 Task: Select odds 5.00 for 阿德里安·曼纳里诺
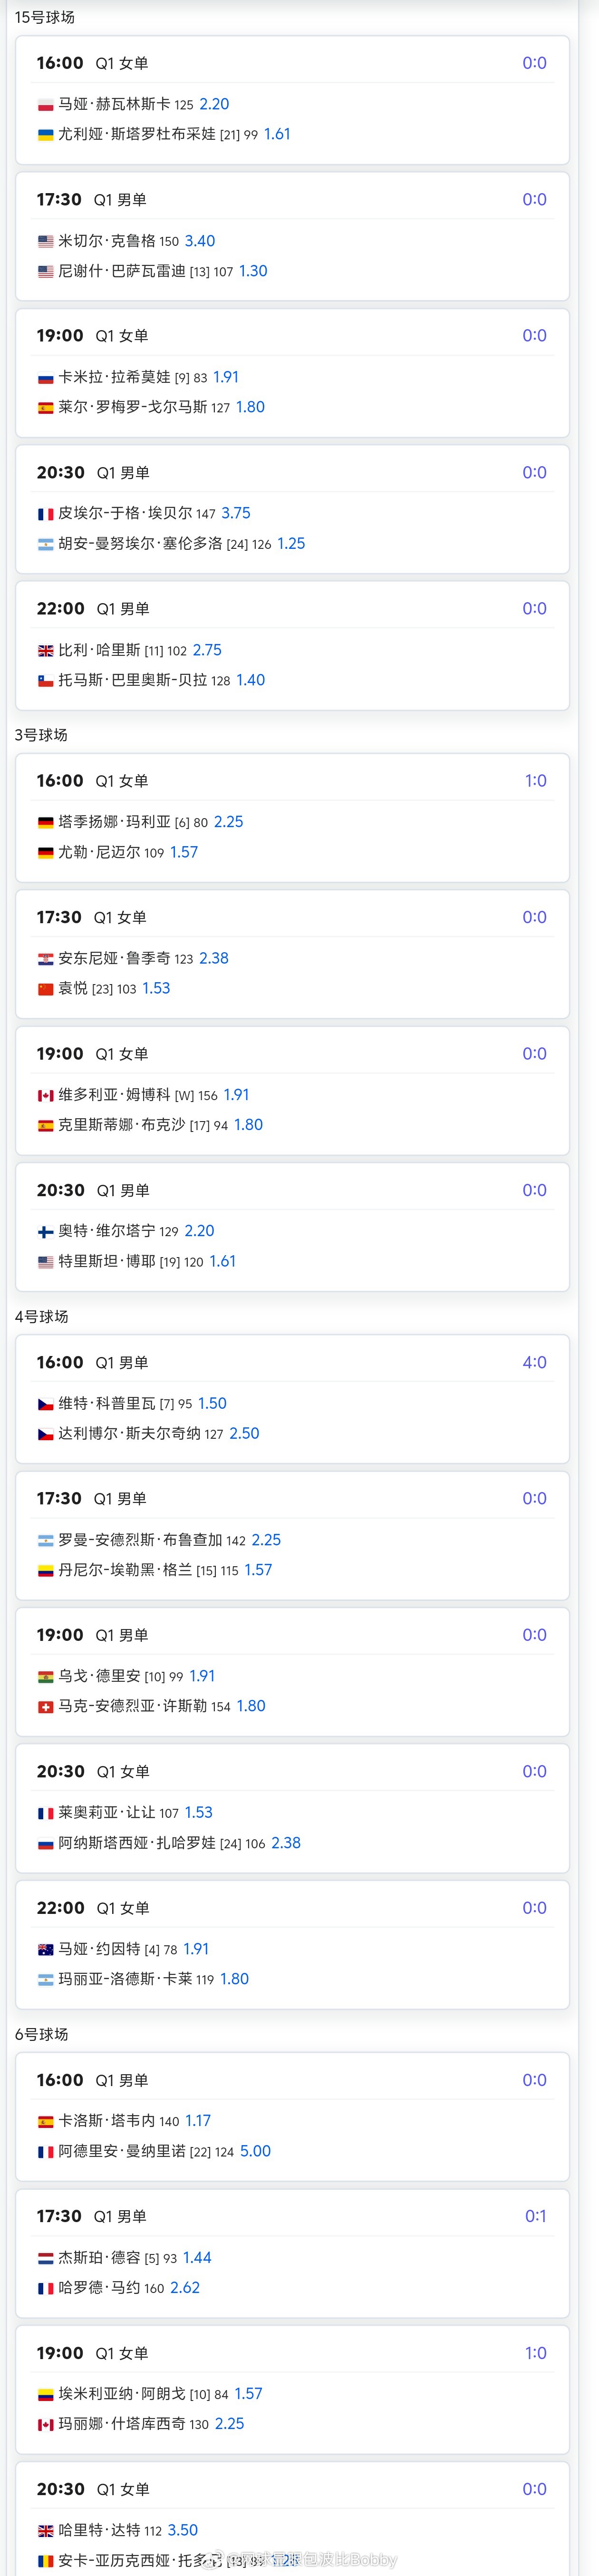point(255,2151)
